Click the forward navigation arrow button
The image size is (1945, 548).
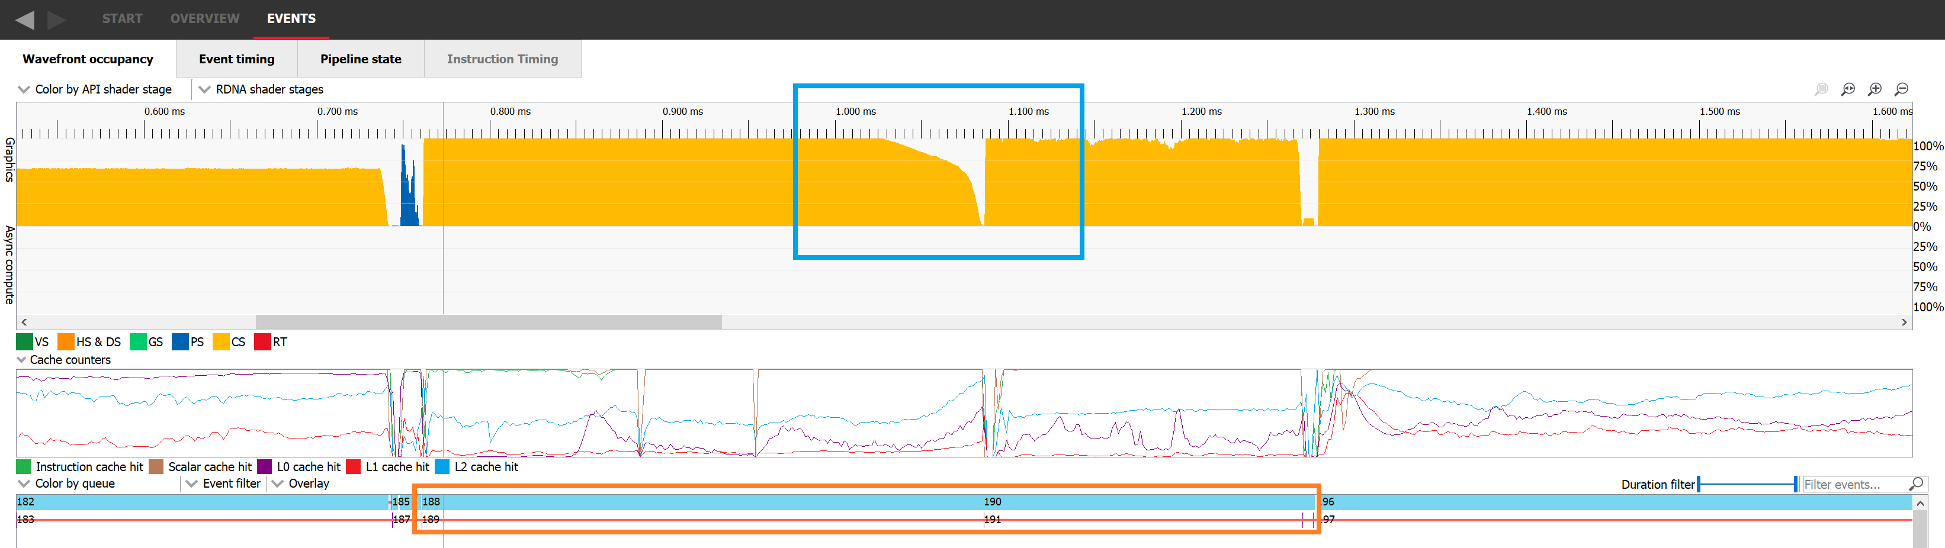pos(56,19)
